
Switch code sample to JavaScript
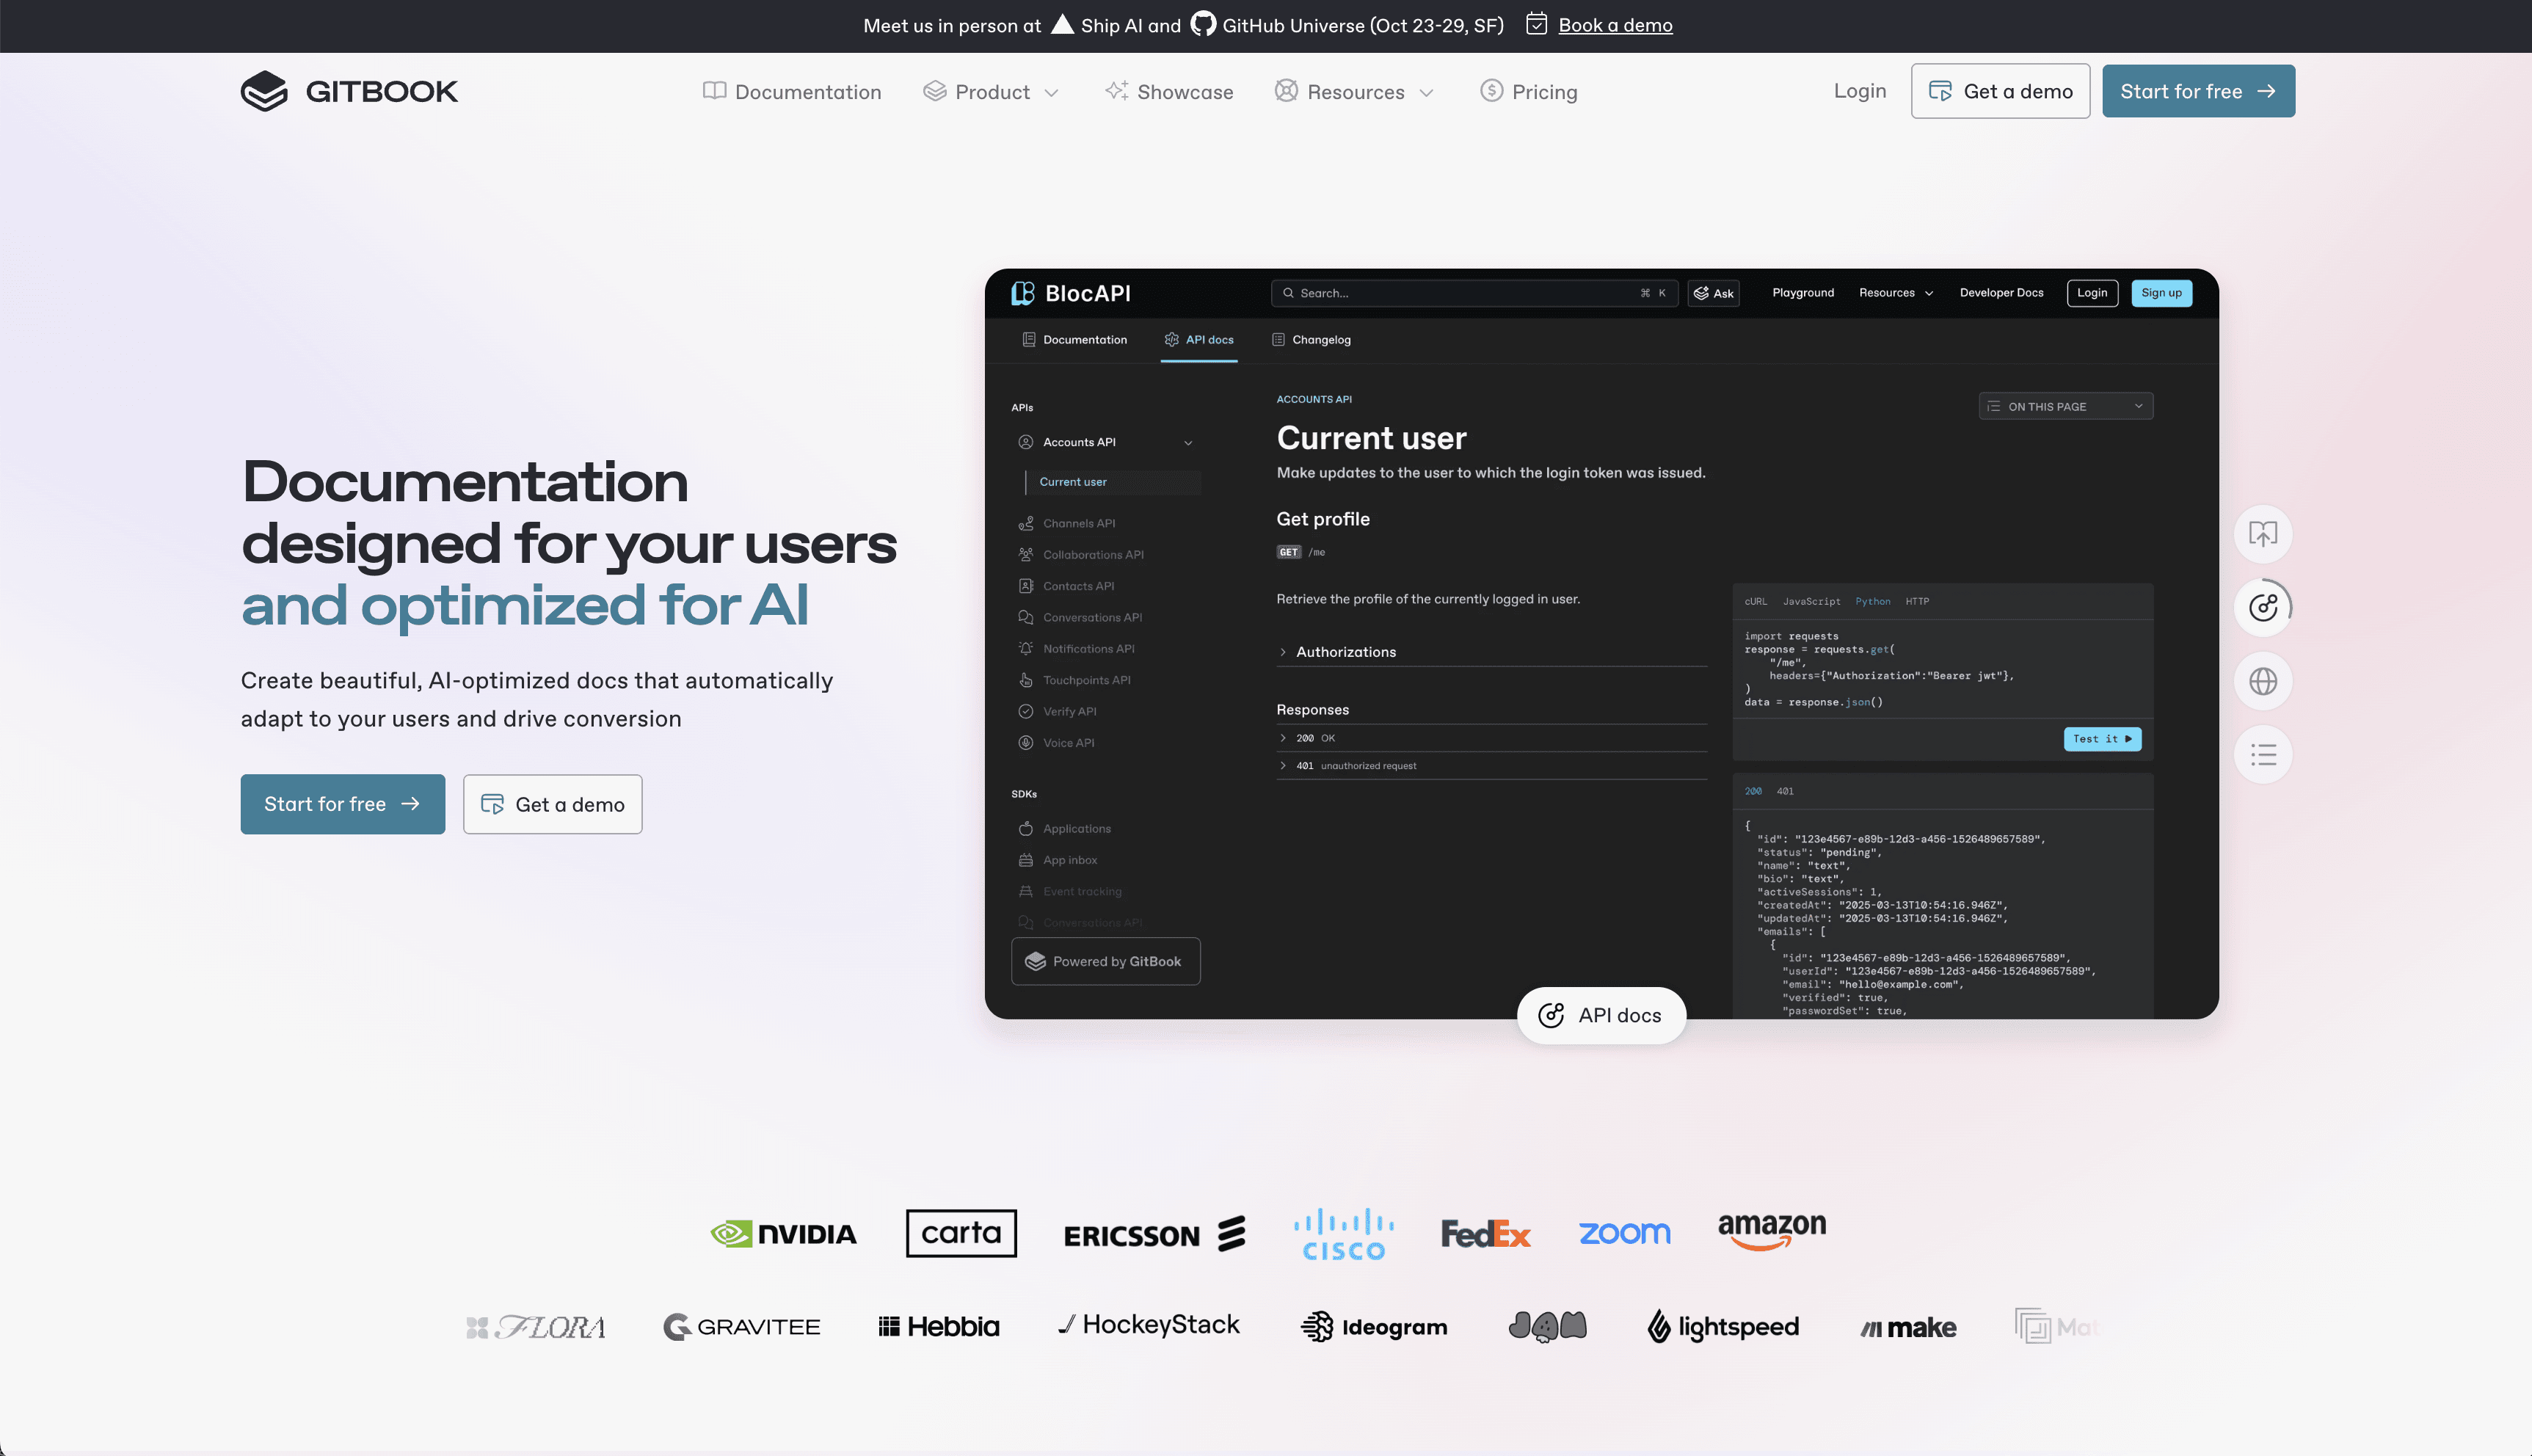[x=1811, y=601]
